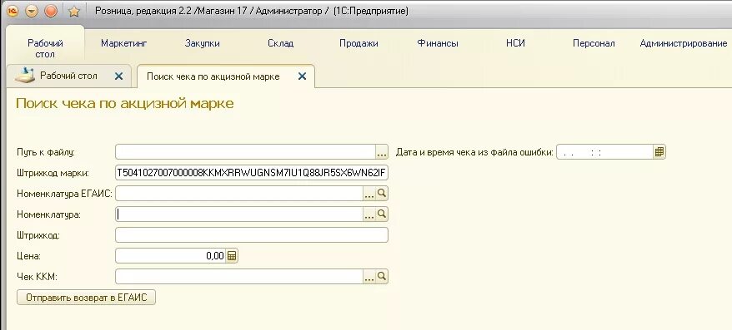Click the Цена value field
The image size is (732, 330).
point(170,256)
